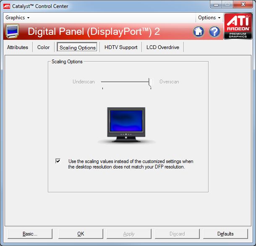Open the Options dropdown menu
This screenshot has width=256, height=246.
[209, 18]
